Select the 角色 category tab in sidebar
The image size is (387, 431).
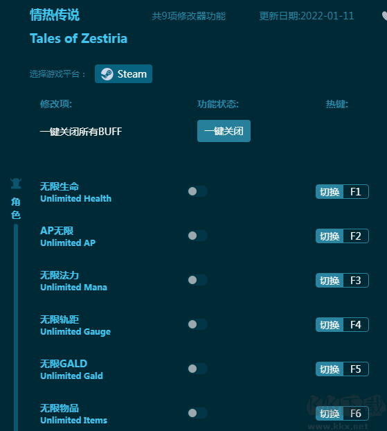[16, 208]
